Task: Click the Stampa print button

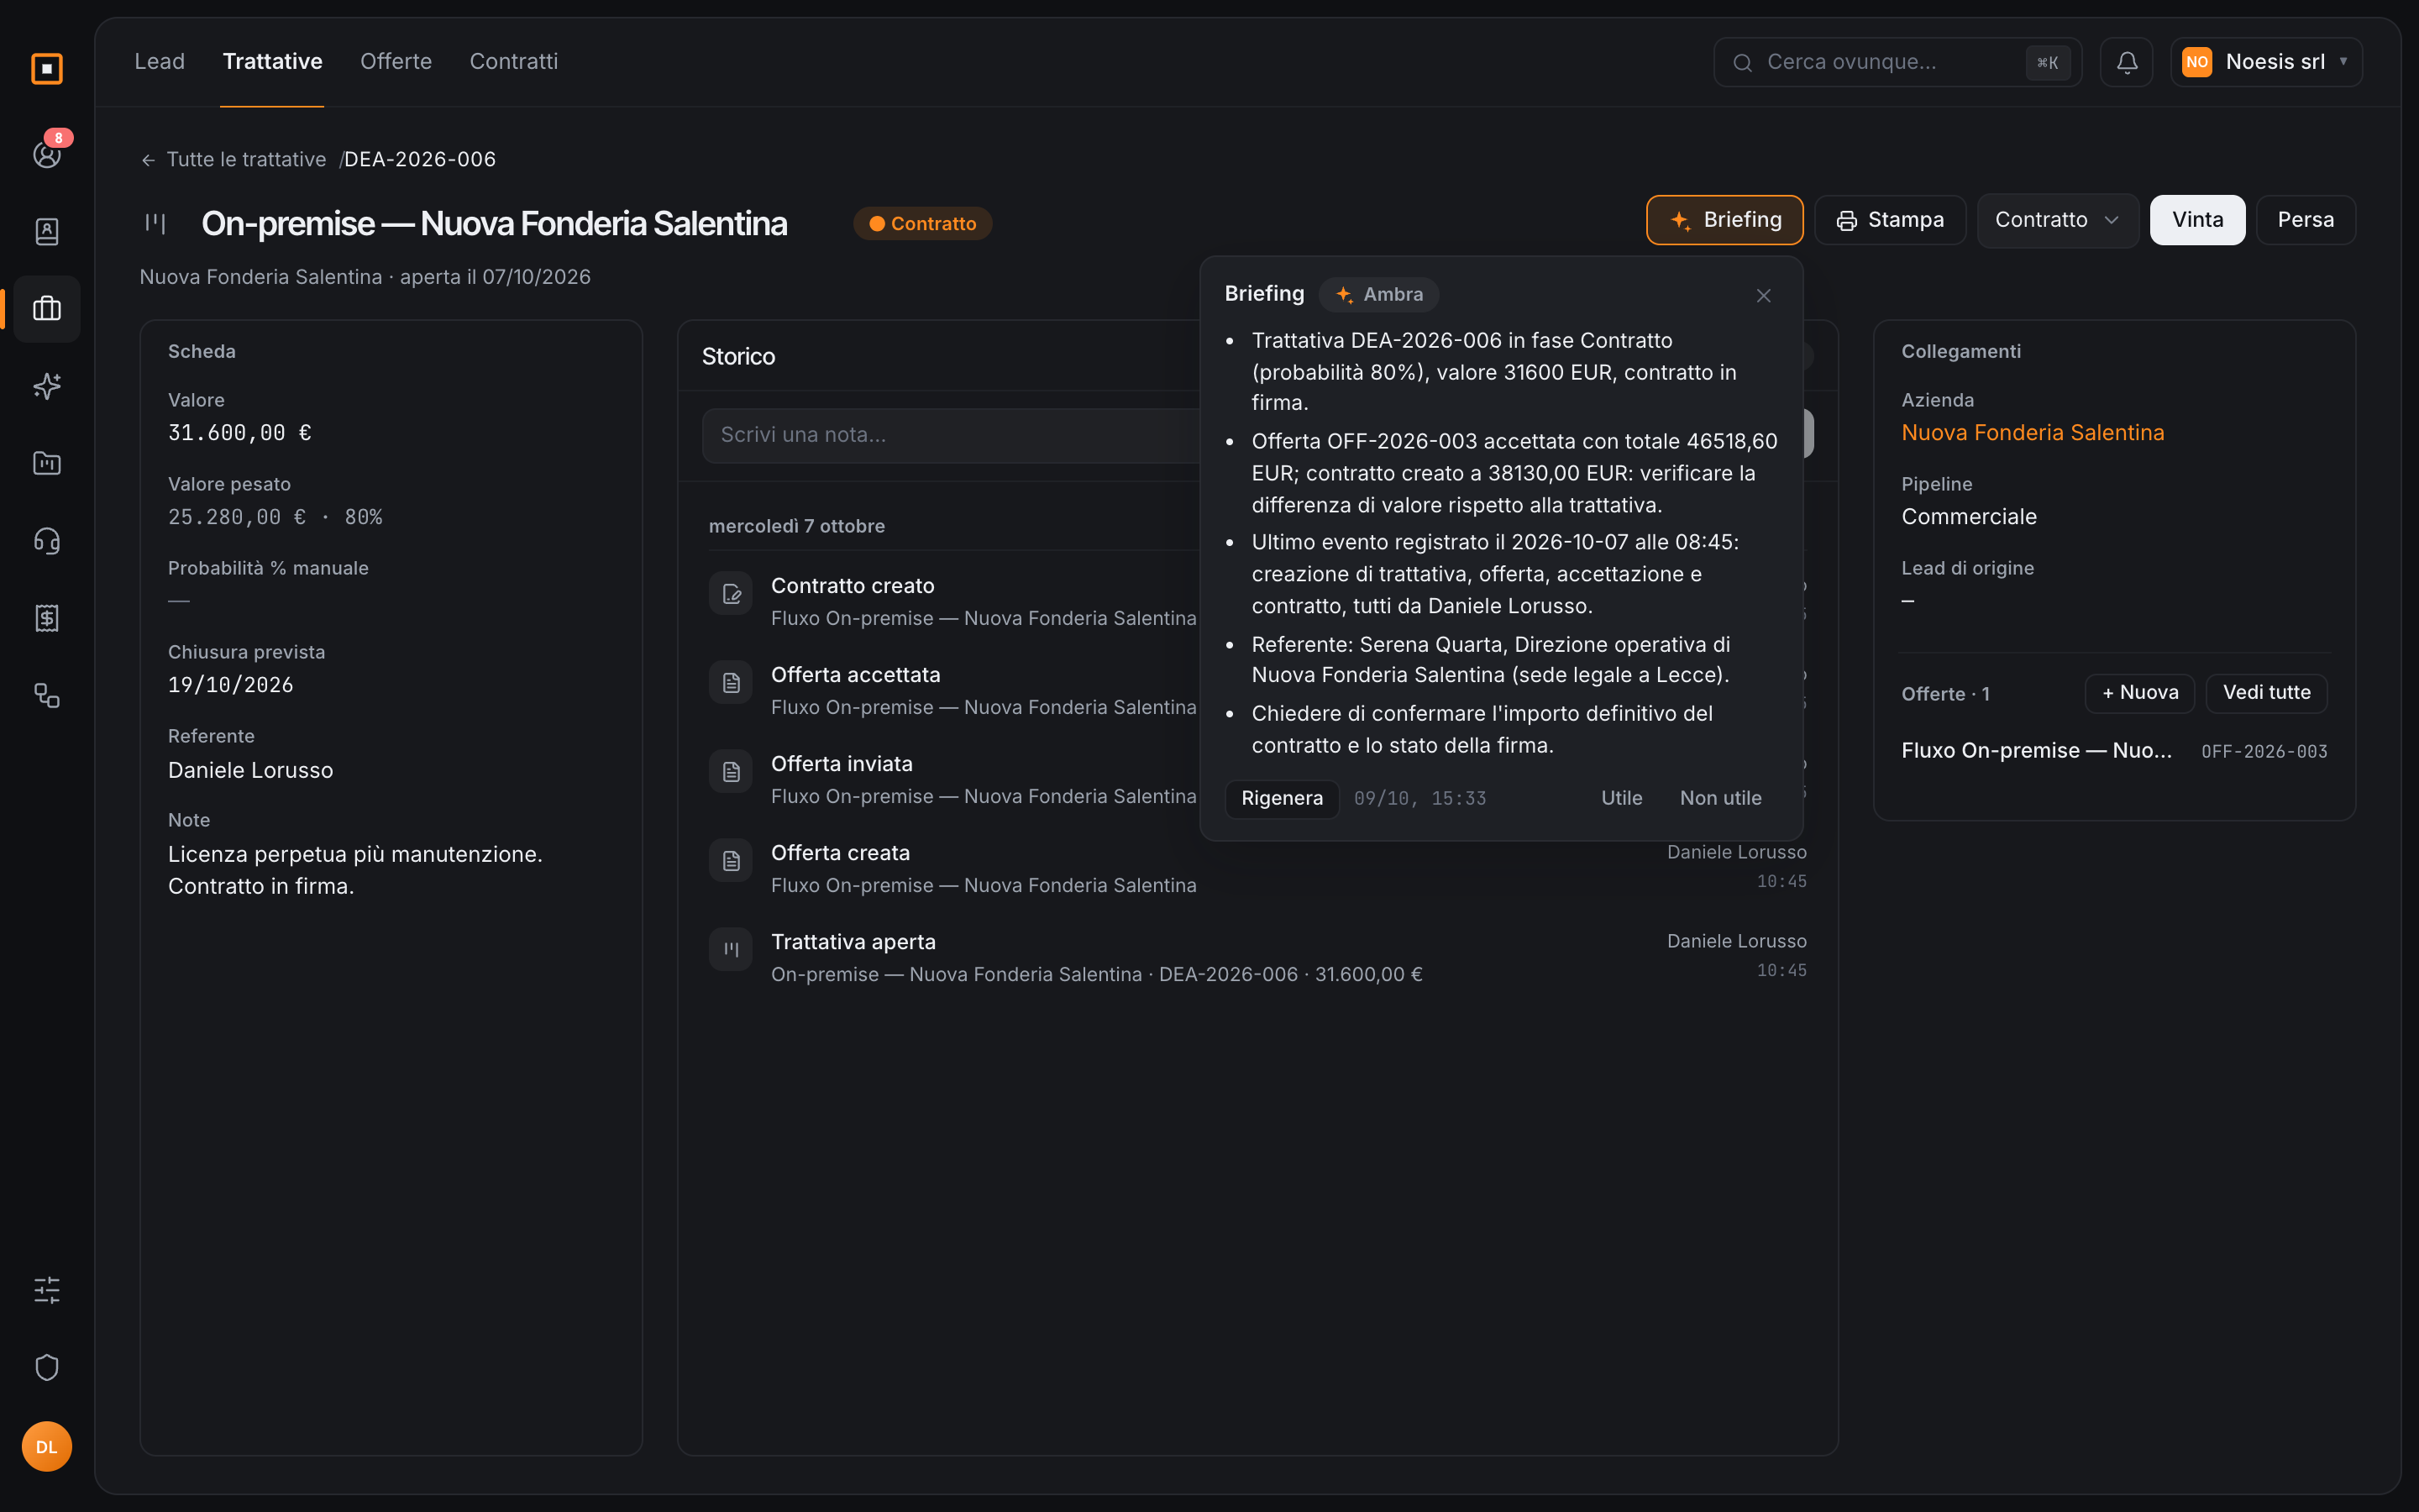Action: point(1889,220)
